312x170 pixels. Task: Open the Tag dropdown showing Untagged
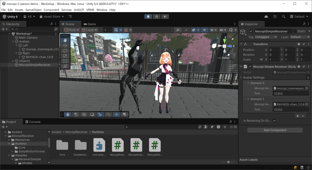(266, 37)
